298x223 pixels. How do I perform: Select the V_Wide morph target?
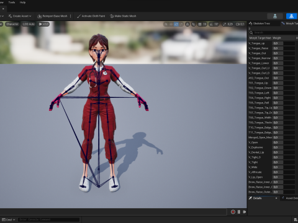[253, 167]
